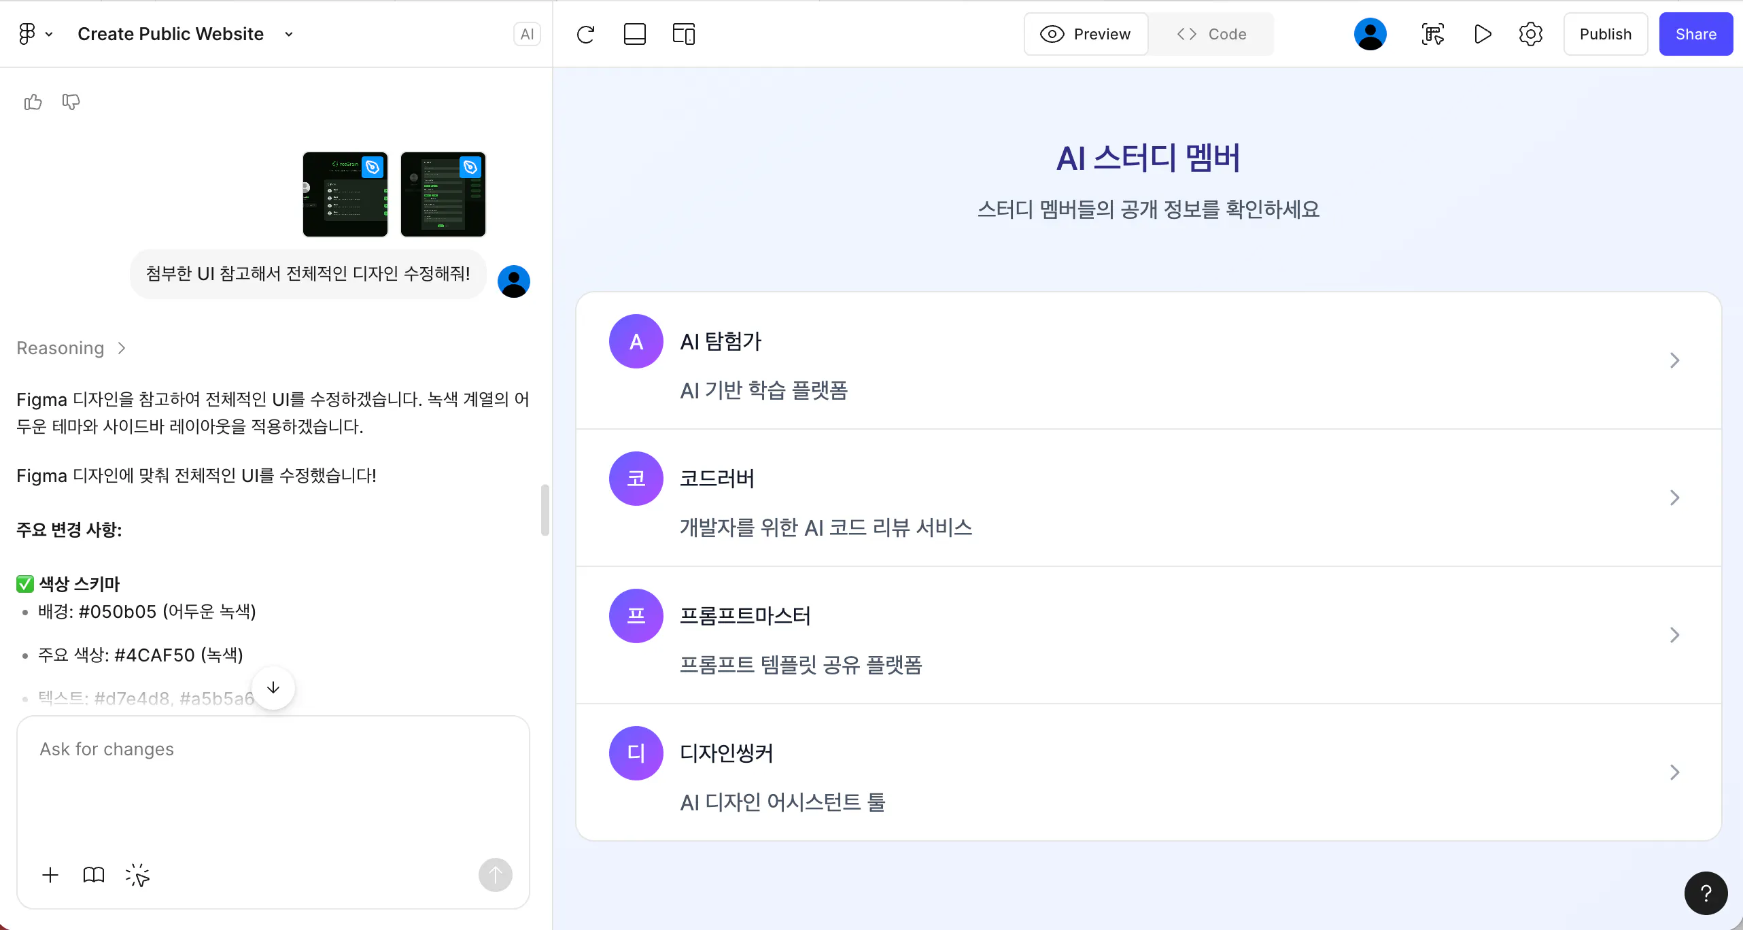Activate the point-and-edit cursor icon
Screen dimensions: 1743x930
tap(137, 875)
